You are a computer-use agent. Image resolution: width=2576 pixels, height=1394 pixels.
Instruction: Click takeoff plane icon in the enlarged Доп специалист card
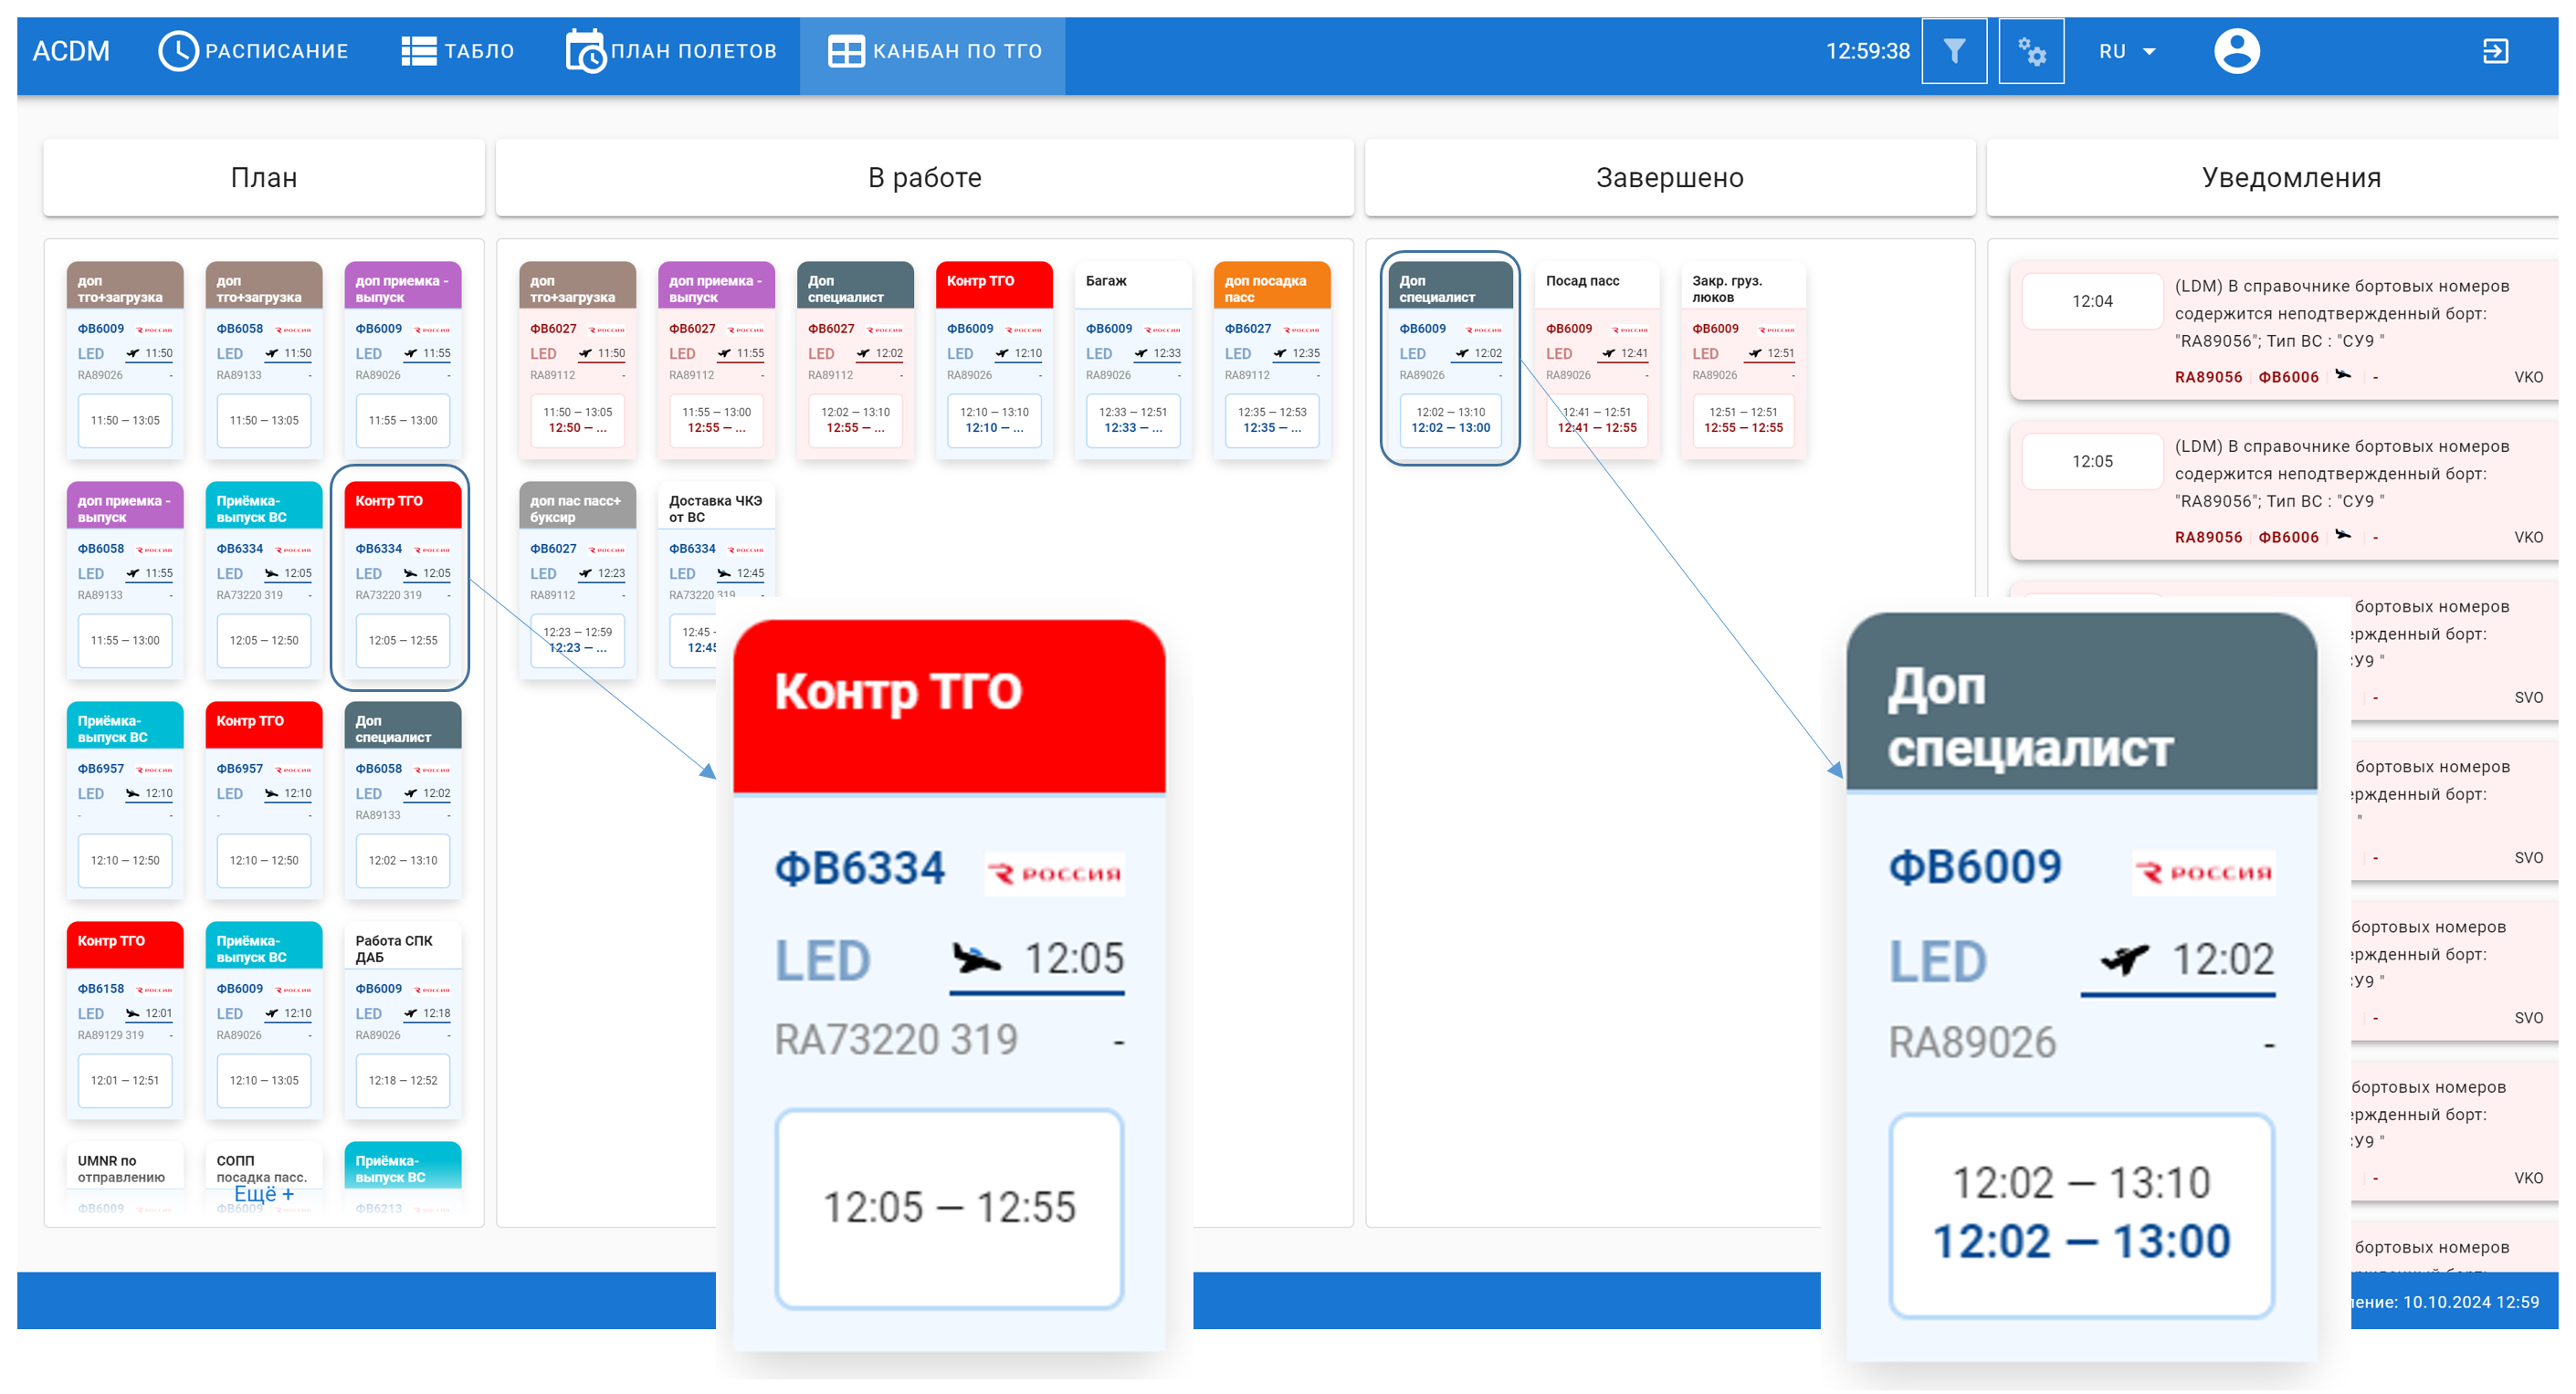(2123, 960)
